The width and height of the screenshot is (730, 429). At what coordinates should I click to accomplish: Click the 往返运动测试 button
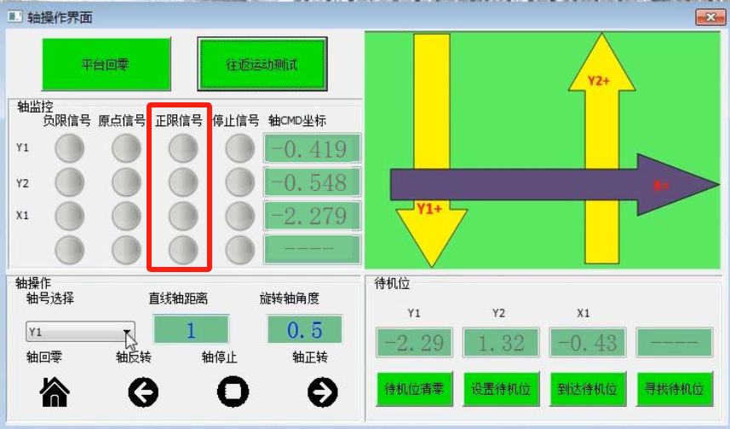[x=262, y=65]
